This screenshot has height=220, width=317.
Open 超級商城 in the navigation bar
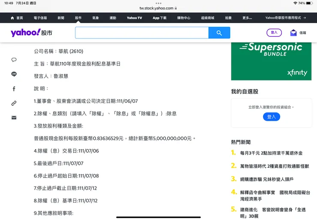[x=208, y=18]
